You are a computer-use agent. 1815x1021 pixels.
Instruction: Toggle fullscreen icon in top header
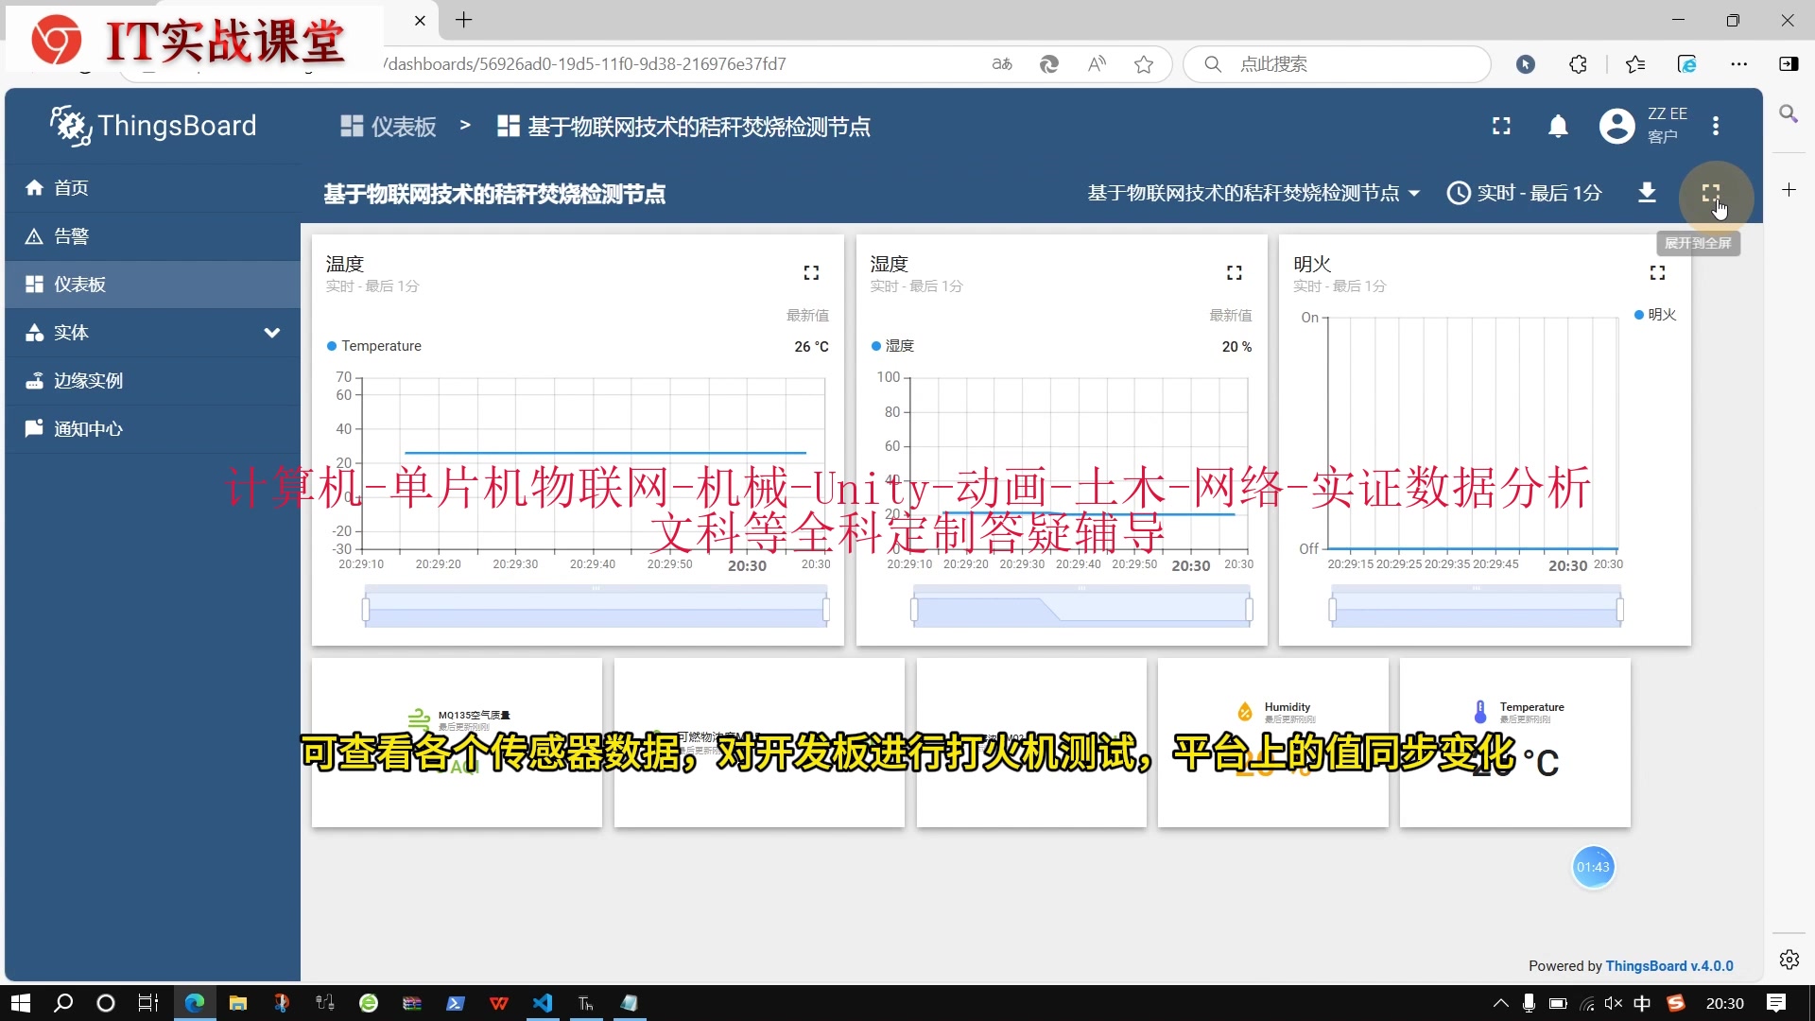(1501, 126)
